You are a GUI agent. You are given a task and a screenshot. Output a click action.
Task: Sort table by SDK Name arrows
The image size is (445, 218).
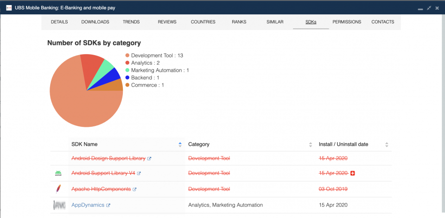pyautogui.click(x=180, y=144)
